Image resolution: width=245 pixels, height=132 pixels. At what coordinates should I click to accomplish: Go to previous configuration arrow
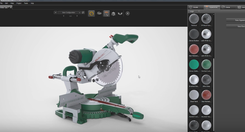click(x=64, y=16)
